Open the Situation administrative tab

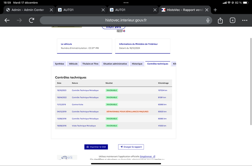point(115,64)
